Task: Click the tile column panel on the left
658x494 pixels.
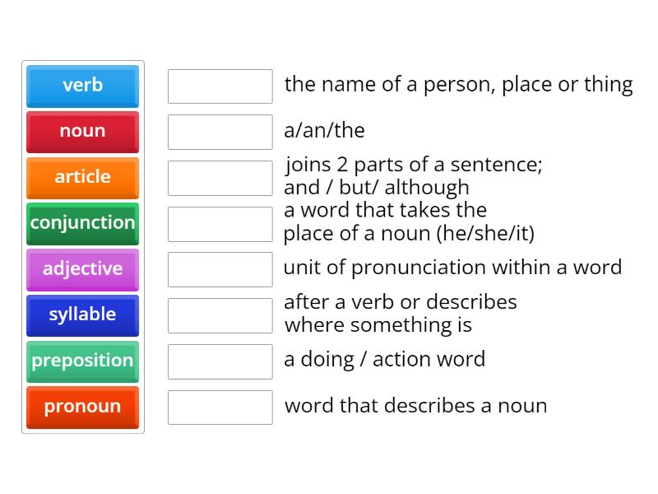Action: [82, 247]
